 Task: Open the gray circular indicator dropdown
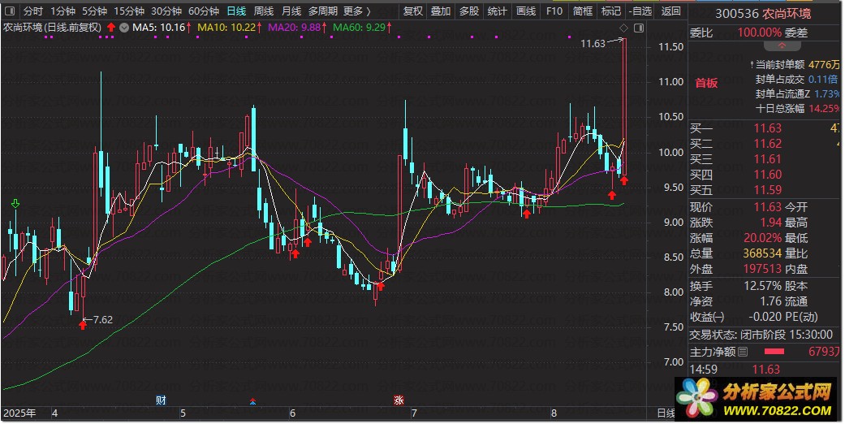click(x=124, y=27)
